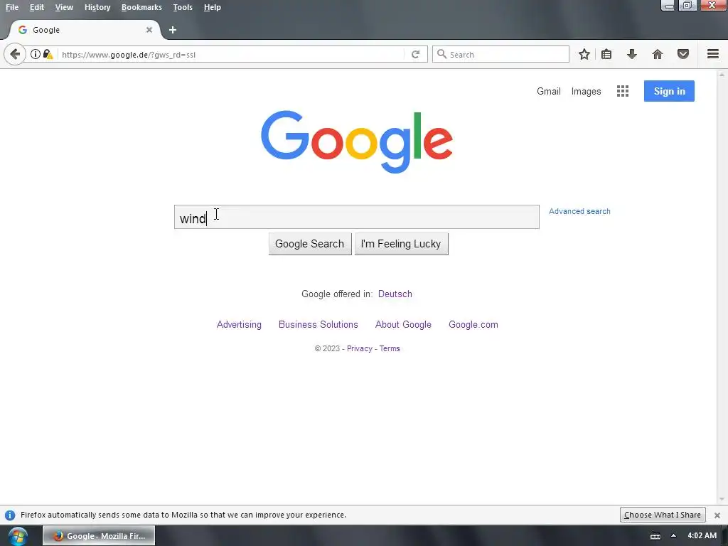Show hidden system tray icons
The image size is (728, 546).
(674, 536)
